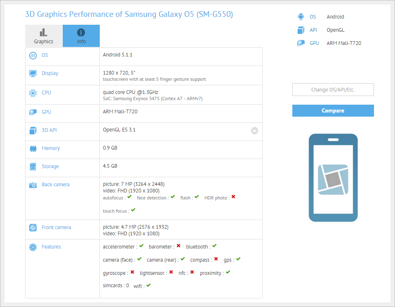
Task: Click the Display monitor icon
Action: coord(33,73)
